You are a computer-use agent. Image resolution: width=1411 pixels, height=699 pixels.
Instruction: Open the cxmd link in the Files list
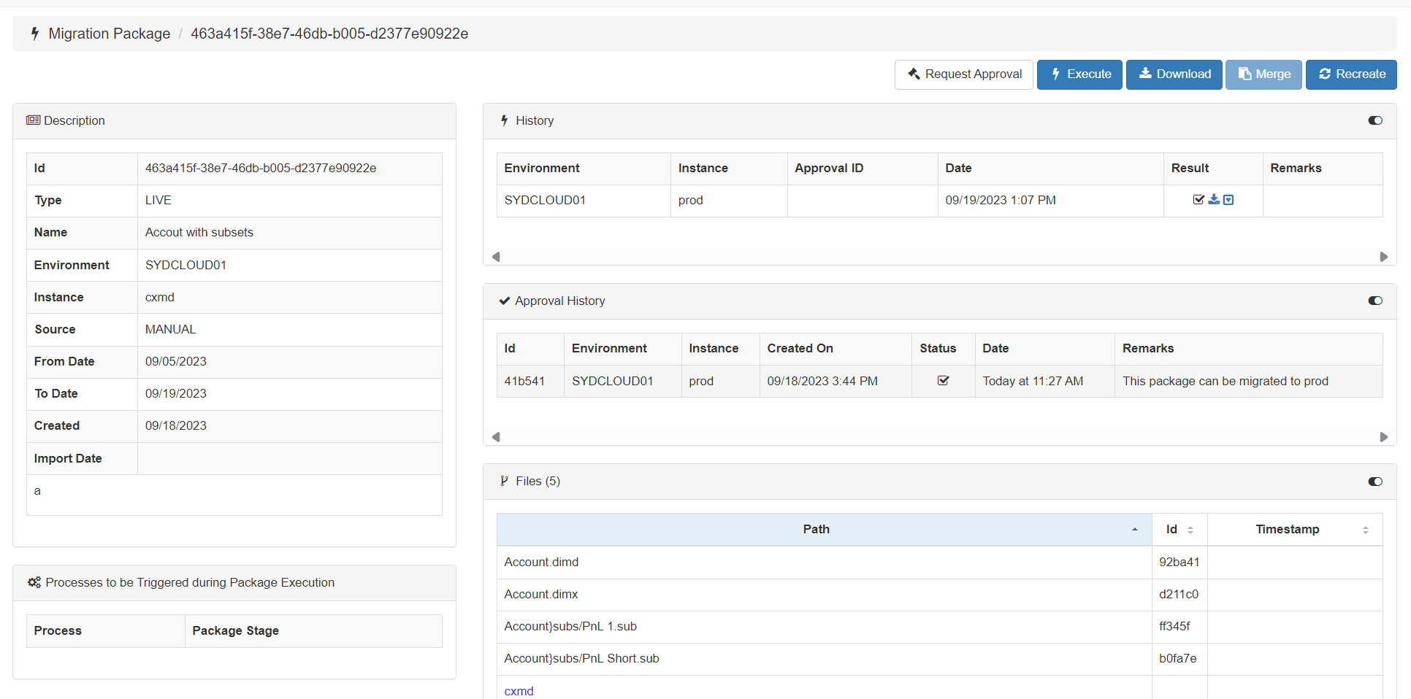(519, 690)
